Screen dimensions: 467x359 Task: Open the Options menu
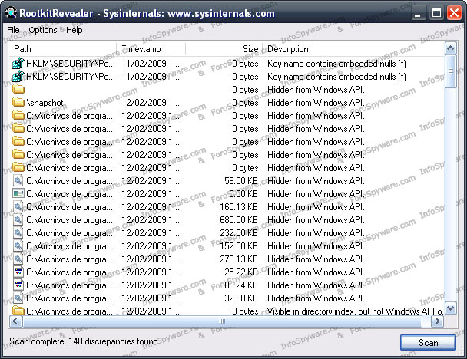(43, 30)
